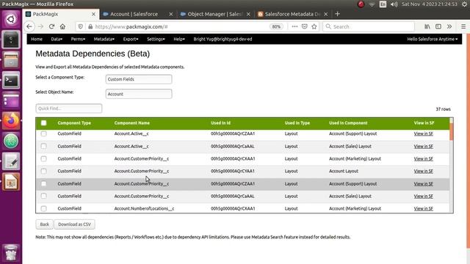Toggle the select-all header checkbox
The height and width of the screenshot is (264, 470).
point(44,122)
